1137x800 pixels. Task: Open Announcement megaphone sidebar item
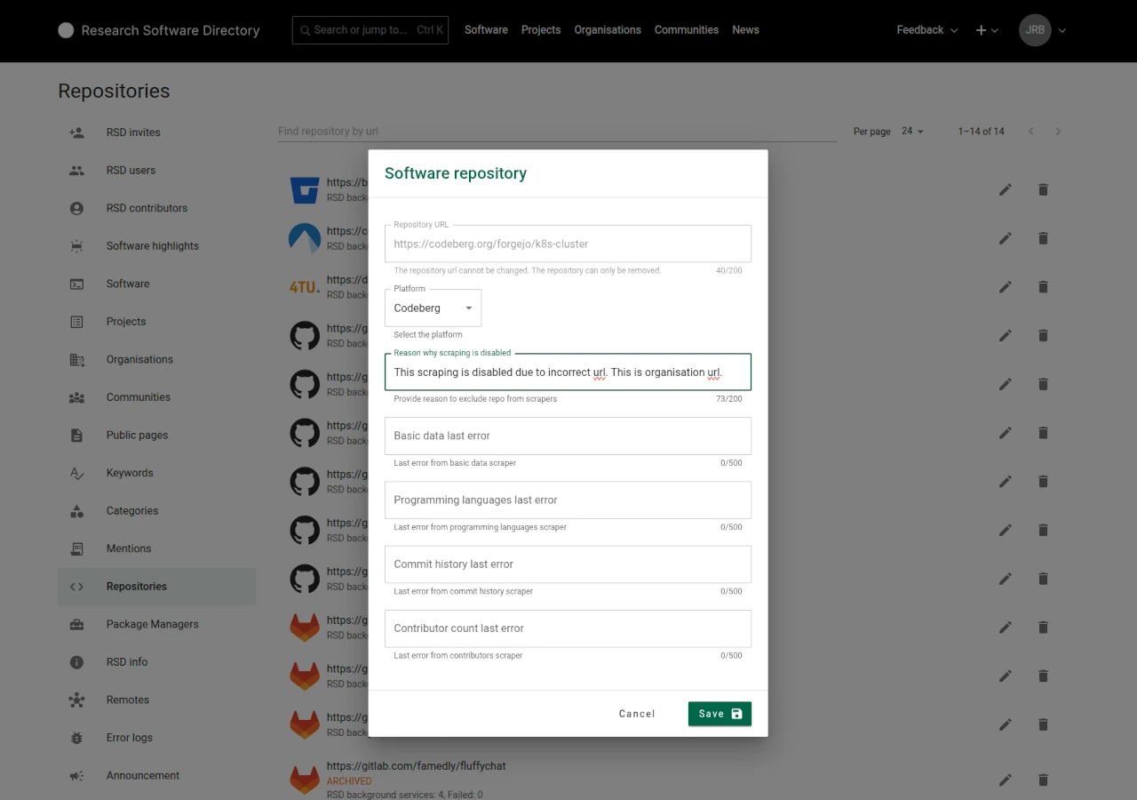pos(142,775)
